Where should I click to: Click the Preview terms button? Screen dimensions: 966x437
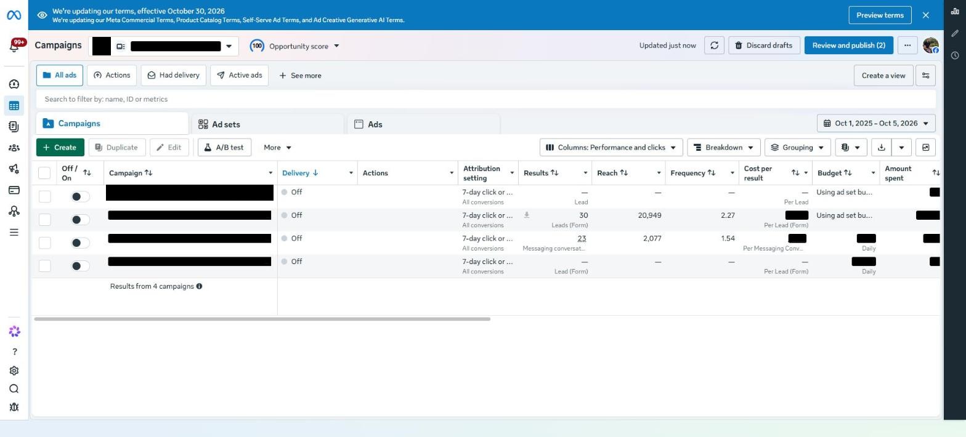(880, 15)
